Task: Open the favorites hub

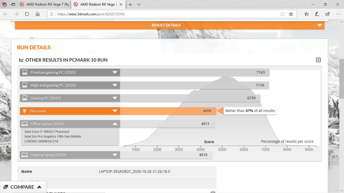Action: [x=306, y=14]
